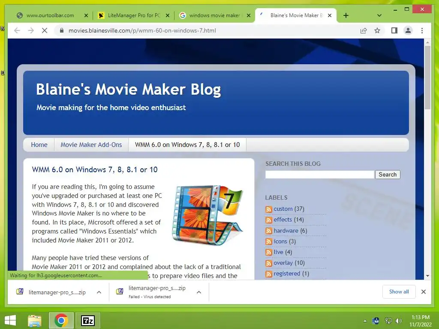Screen dimensions: 439x329
Task: Open File Explorer from taskbar
Action: 35,320
